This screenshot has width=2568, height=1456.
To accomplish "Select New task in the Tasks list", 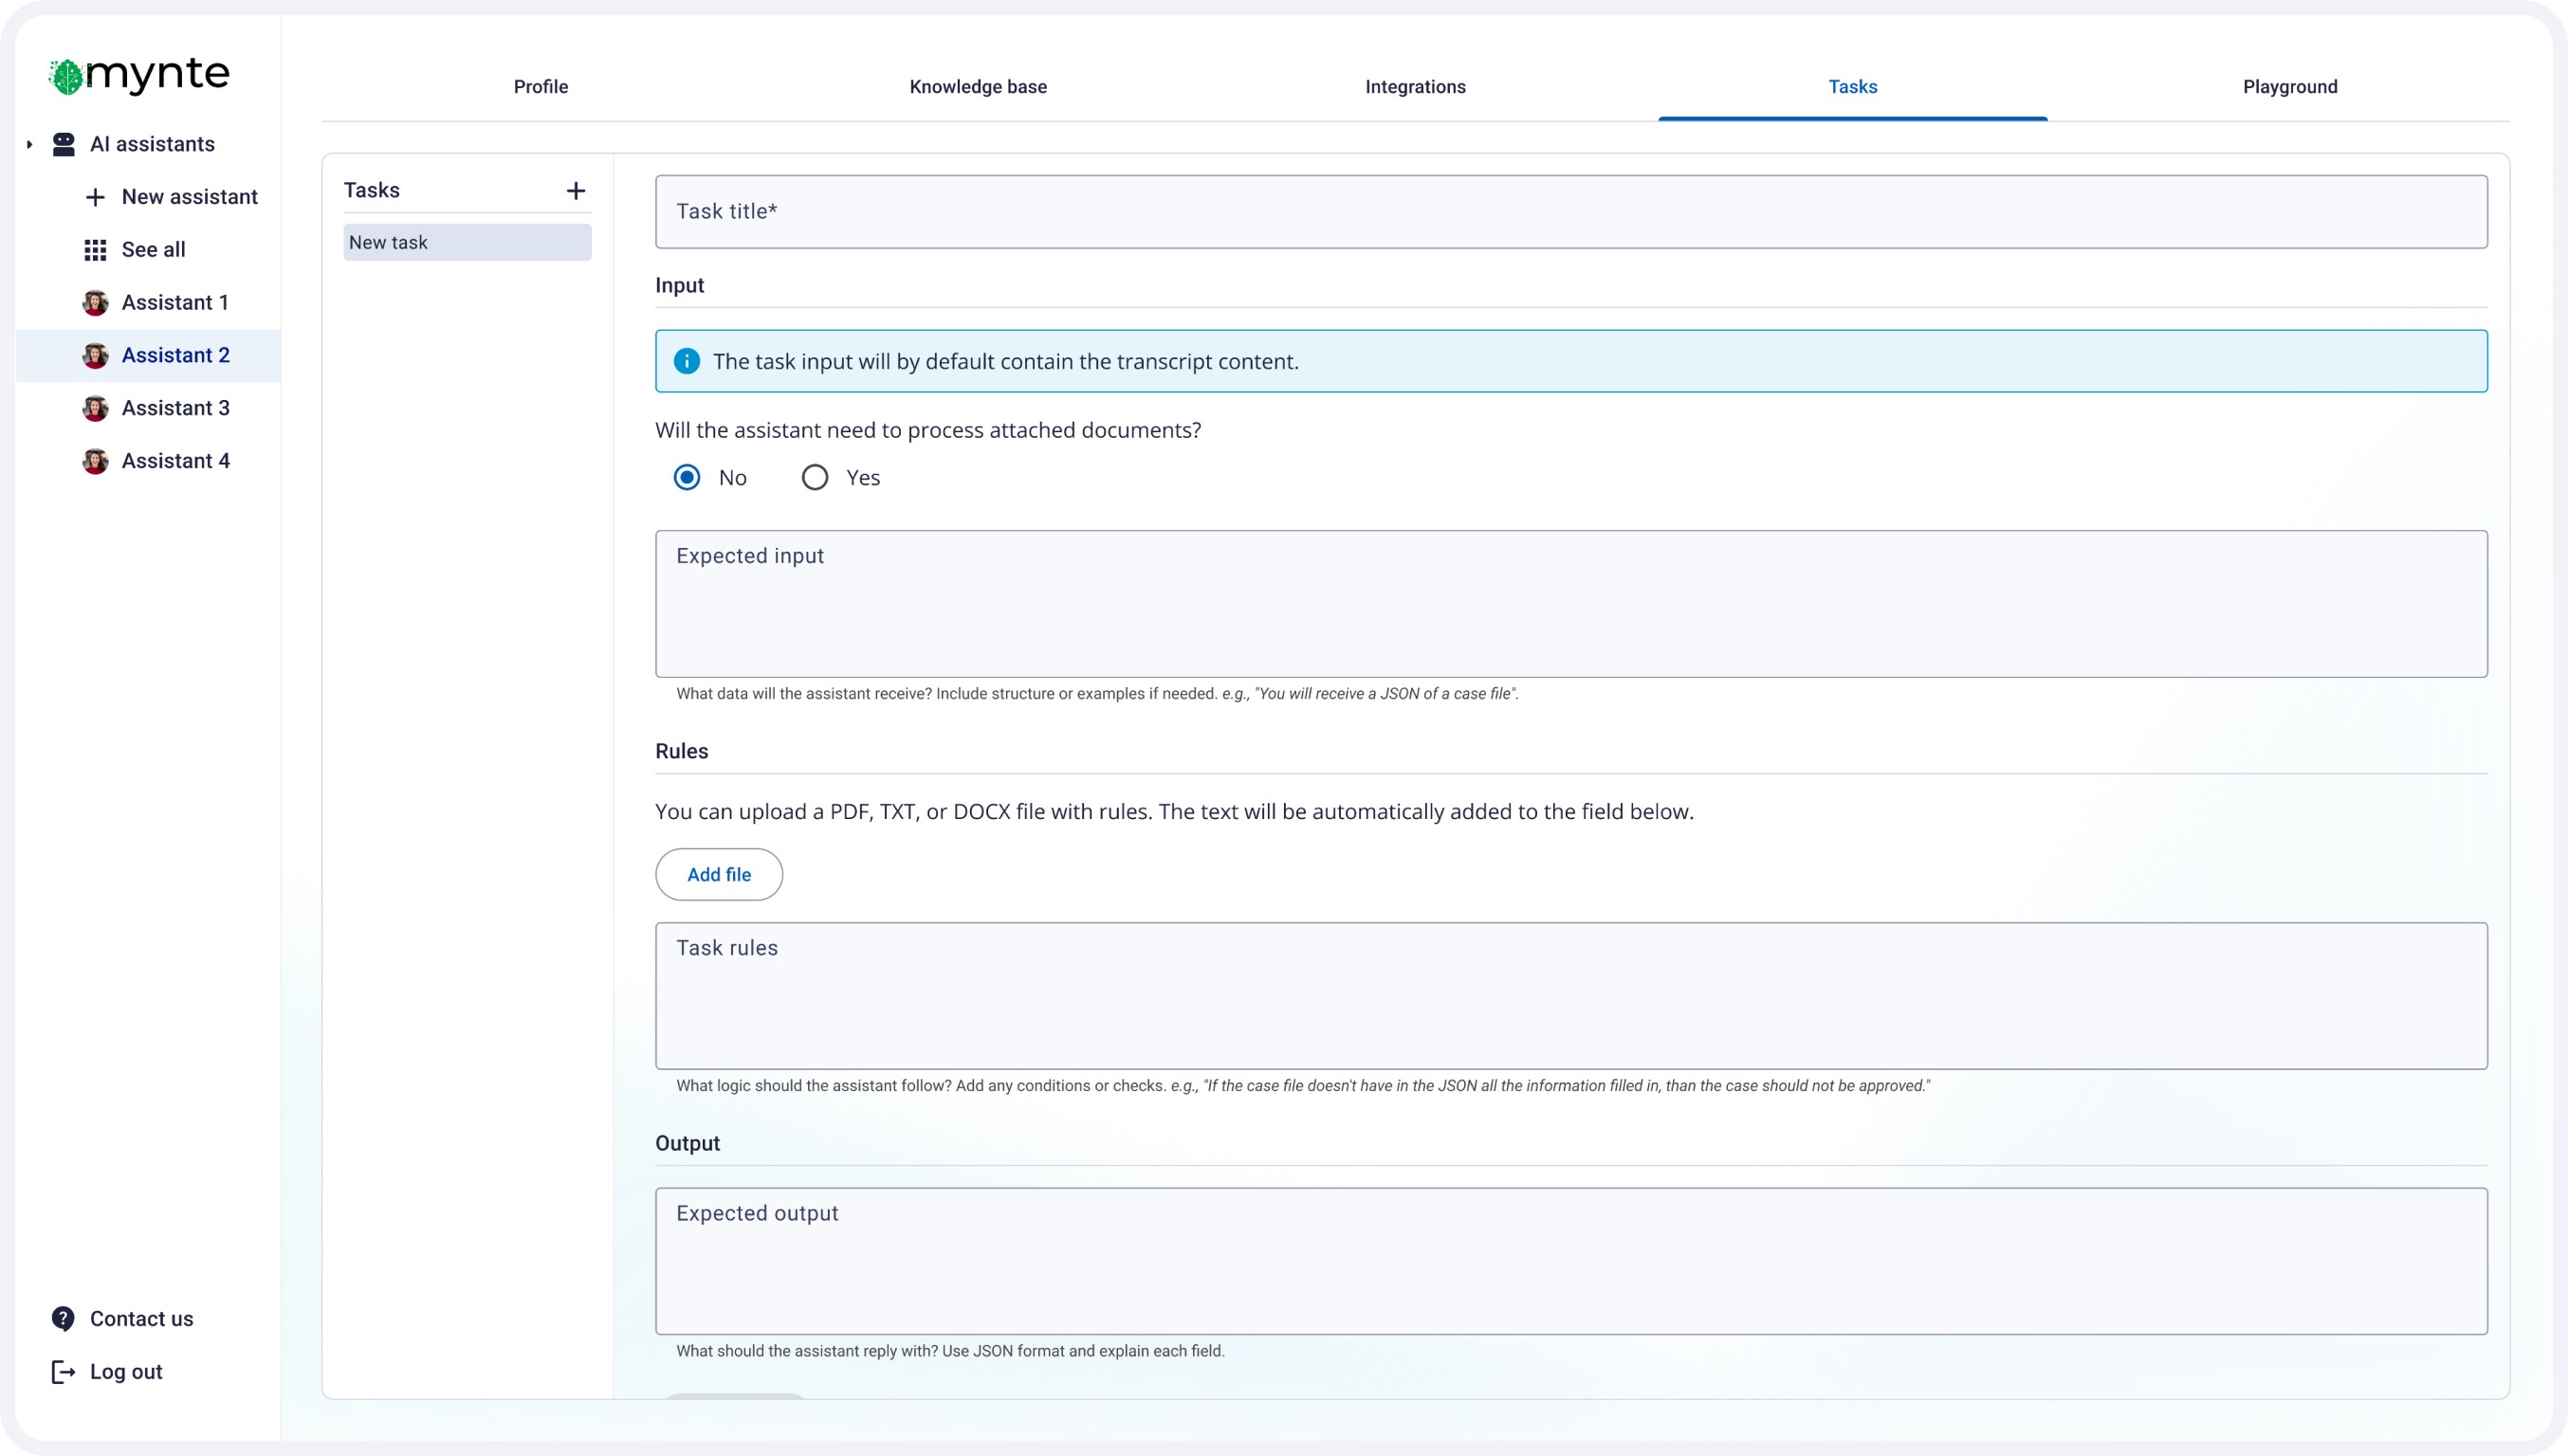I will (x=467, y=243).
